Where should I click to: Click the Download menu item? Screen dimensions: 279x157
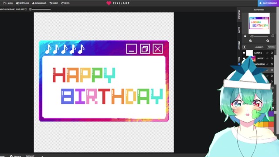pos(39,3)
